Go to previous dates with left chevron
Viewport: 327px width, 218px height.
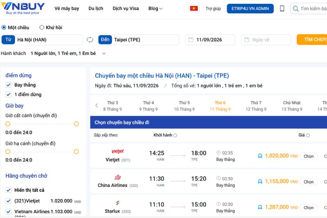(x=96, y=106)
